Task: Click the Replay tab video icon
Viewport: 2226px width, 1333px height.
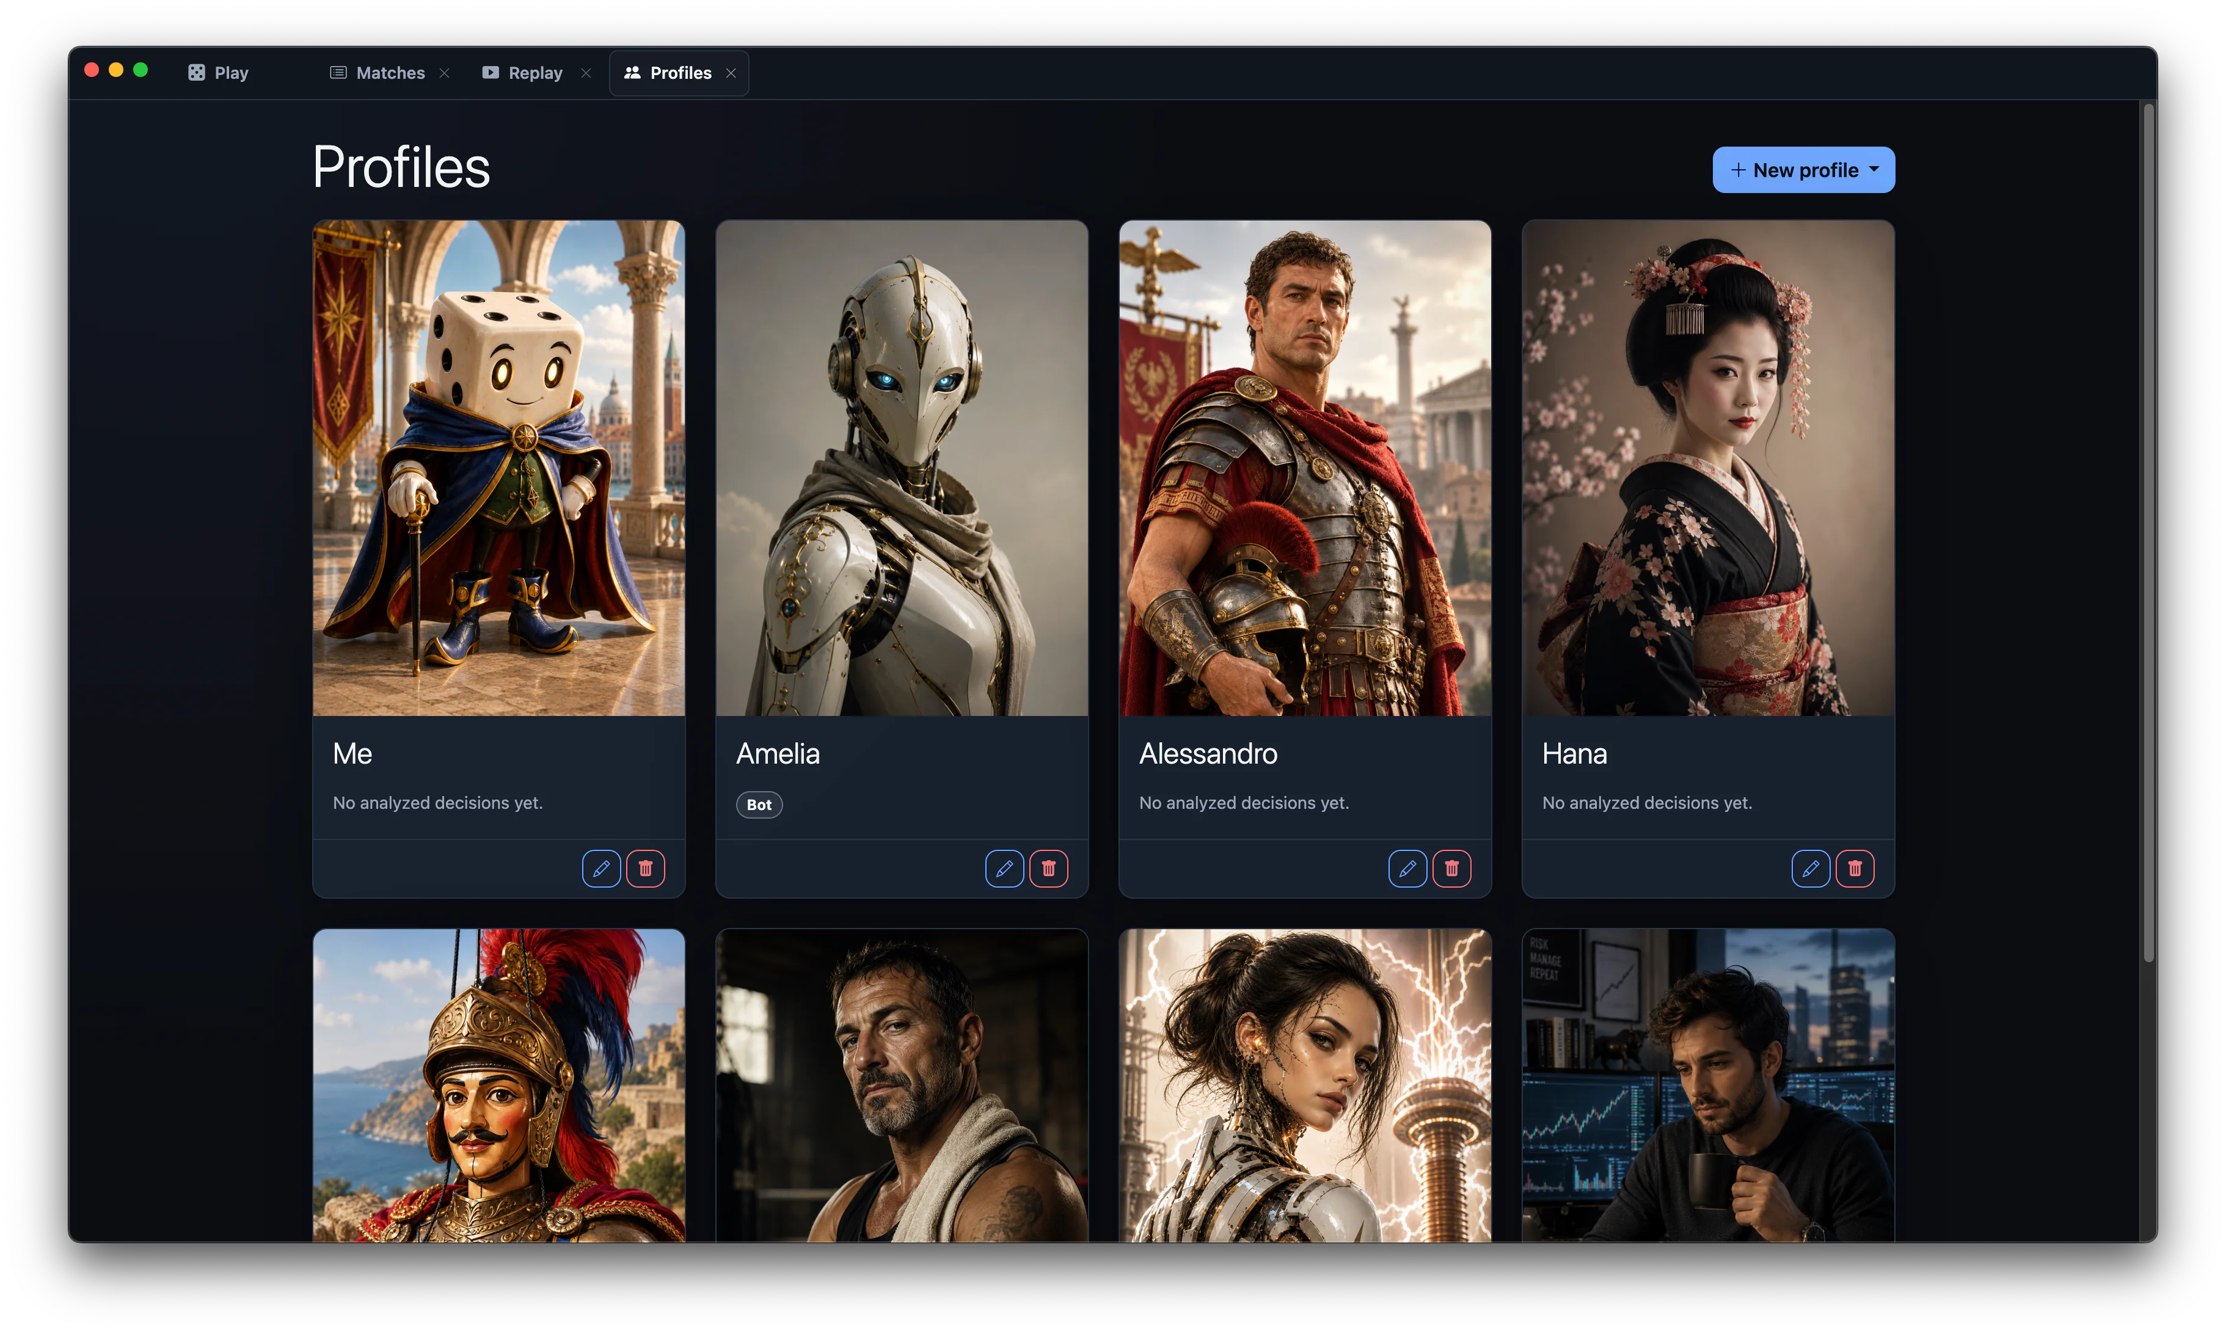Action: (x=491, y=73)
